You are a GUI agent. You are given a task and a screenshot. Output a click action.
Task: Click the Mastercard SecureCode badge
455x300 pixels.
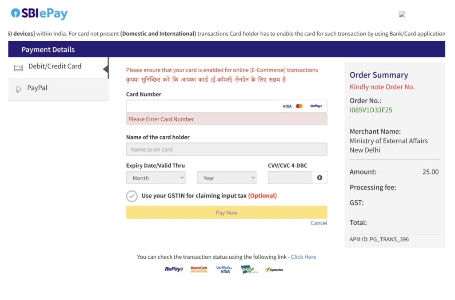[x=199, y=269]
